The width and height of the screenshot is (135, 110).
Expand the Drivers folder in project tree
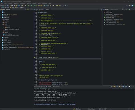[3, 31]
